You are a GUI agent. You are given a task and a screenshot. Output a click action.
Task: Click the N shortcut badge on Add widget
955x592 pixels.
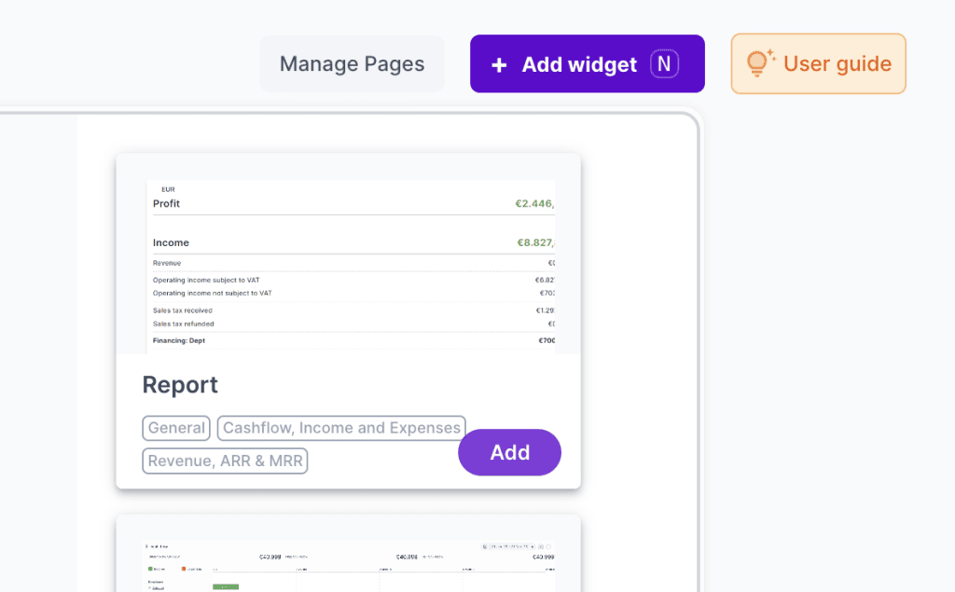(x=664, y=63)
